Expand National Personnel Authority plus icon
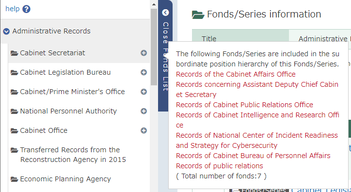Screen dimensions: 351x192 tap(144, 111)
